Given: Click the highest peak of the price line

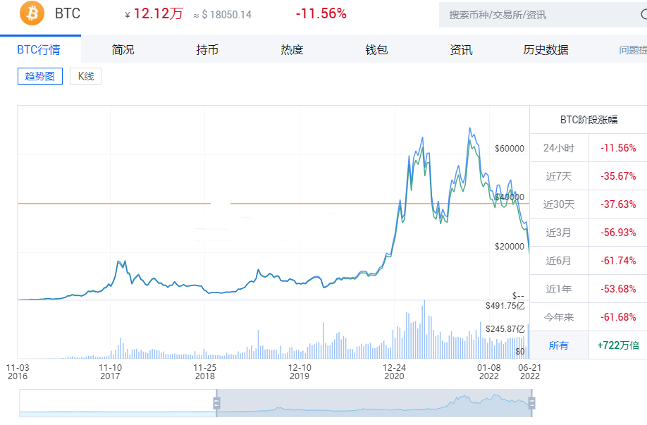Looking at the screenshot, I should point(469,128).
